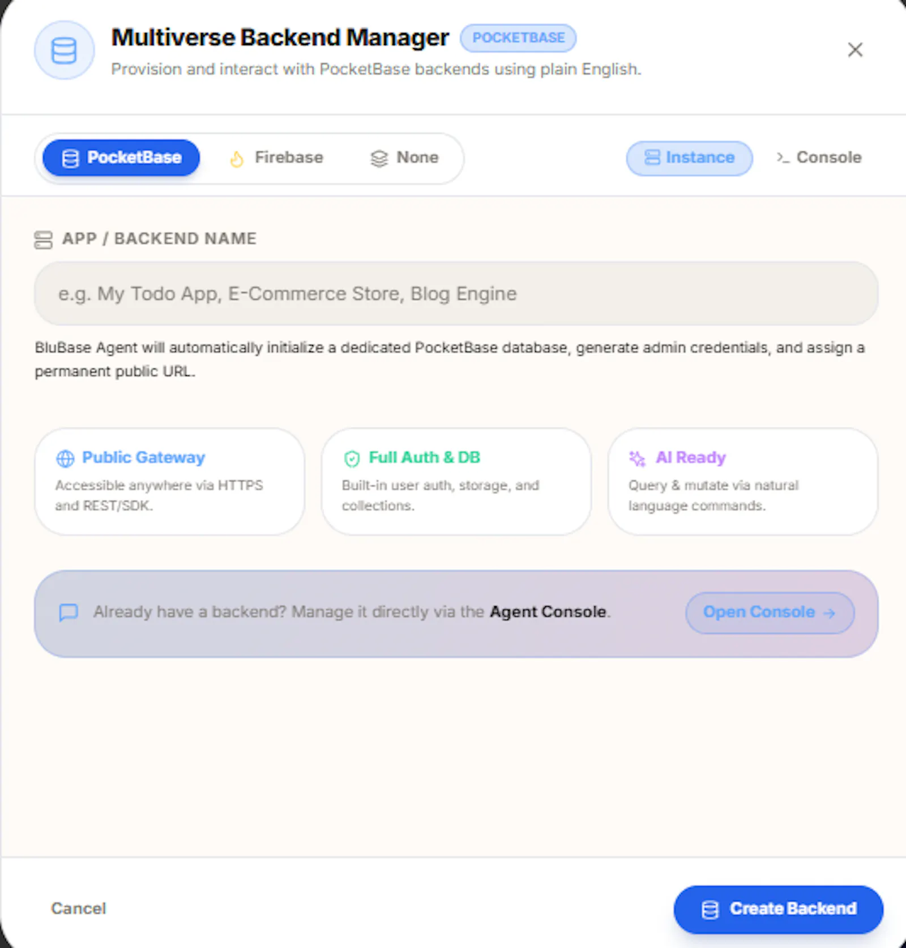
Task: Click the shield icon on Full Auth & DB
Action: point(352,458)
